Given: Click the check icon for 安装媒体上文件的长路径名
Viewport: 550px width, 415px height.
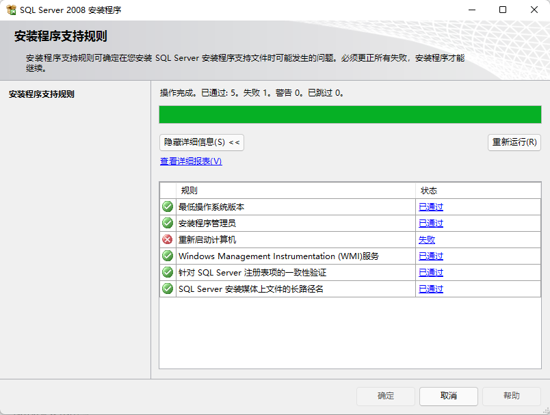Looking at the screenshot, I should click(168, 289).
